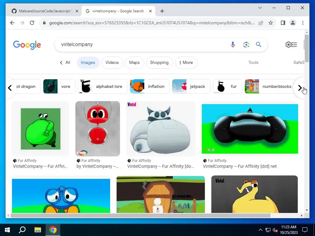Click the horizontal scrollbar thumb
This screenshot has height=236, width=315.
[140, 215]
